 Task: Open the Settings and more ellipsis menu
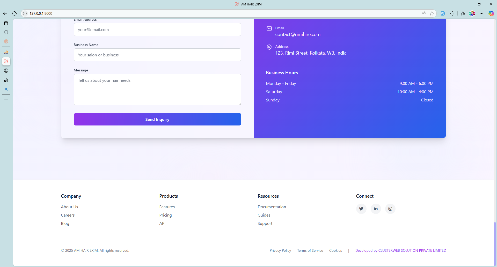pos(481,13)
